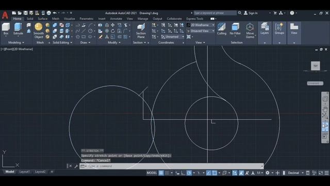Click the Autodesk App Store cart icon
This screenshot has height=186, width=330.
point(275,13)
